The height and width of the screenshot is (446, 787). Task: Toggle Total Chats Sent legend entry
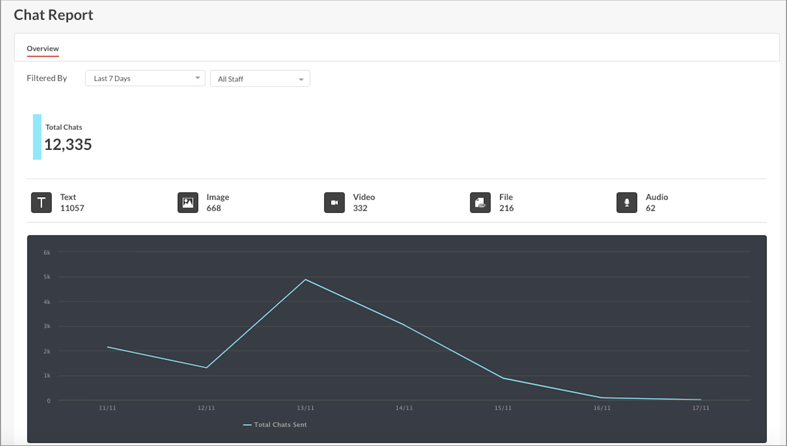coord(275,425)
